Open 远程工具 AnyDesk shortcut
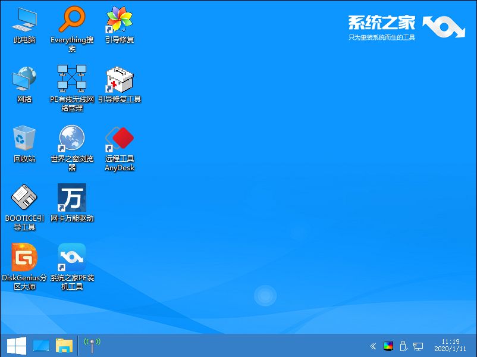Viewport: 477px width, 357px height. 120,139
